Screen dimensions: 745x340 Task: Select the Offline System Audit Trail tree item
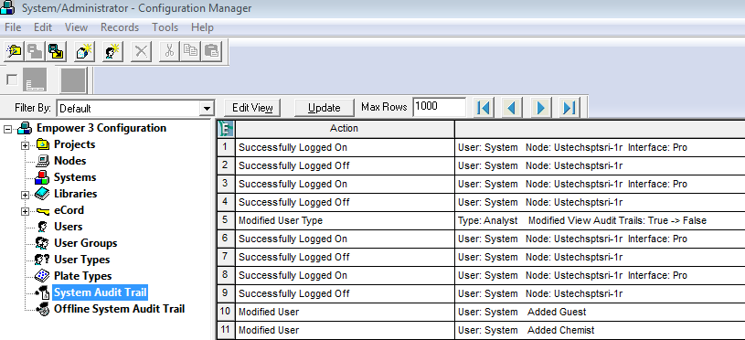tap(119, 309)
